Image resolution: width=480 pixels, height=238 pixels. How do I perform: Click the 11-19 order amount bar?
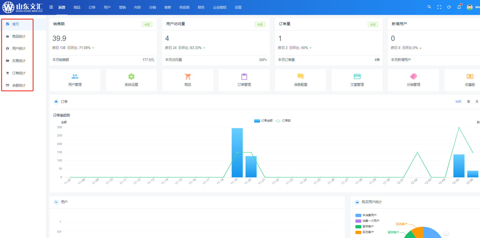[x=237, y=153]
